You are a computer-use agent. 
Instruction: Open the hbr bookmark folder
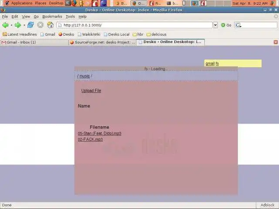(138, 34)
